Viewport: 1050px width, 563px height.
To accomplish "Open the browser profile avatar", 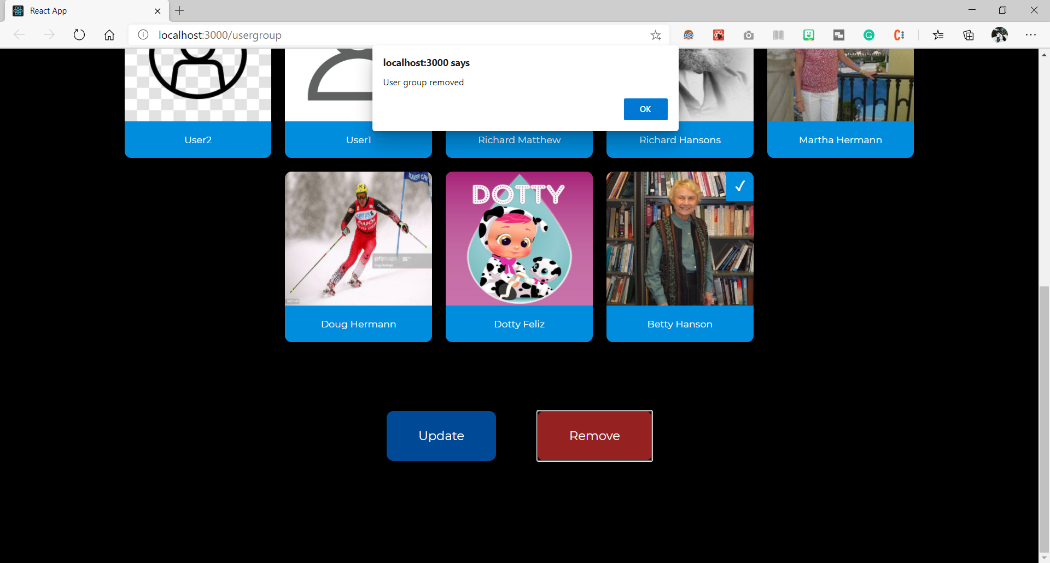I will pyautogui.click(x=1000, y=35).
